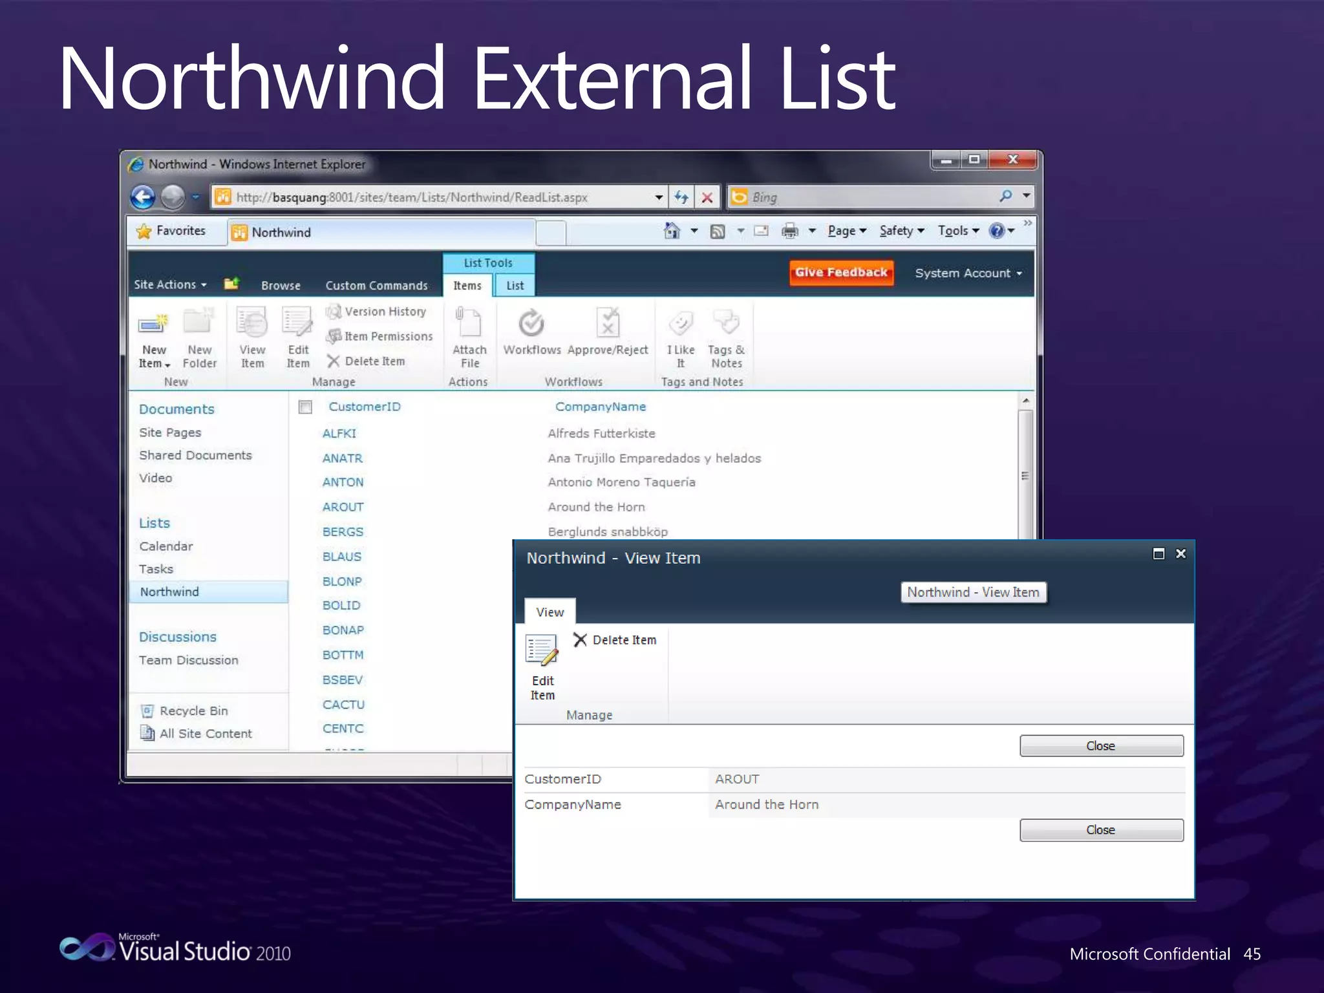Open the Page menu dropdown

click(x=847, y=231)
